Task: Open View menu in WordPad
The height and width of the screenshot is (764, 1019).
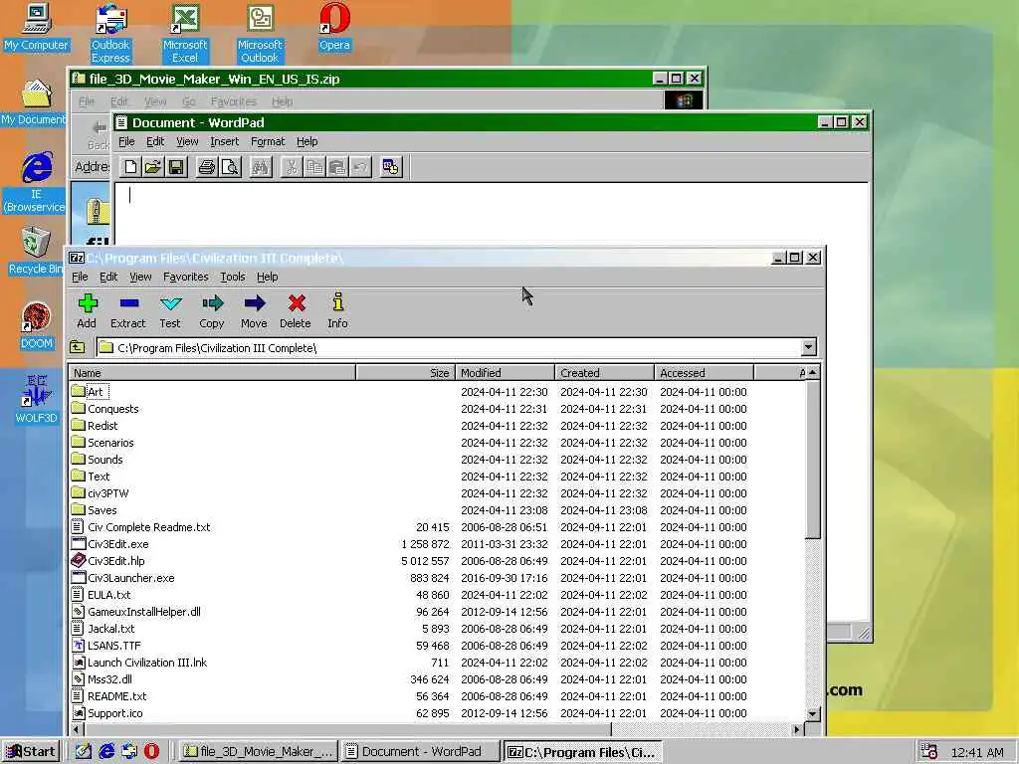Action: pyautogui.click(x=187, y=141)
